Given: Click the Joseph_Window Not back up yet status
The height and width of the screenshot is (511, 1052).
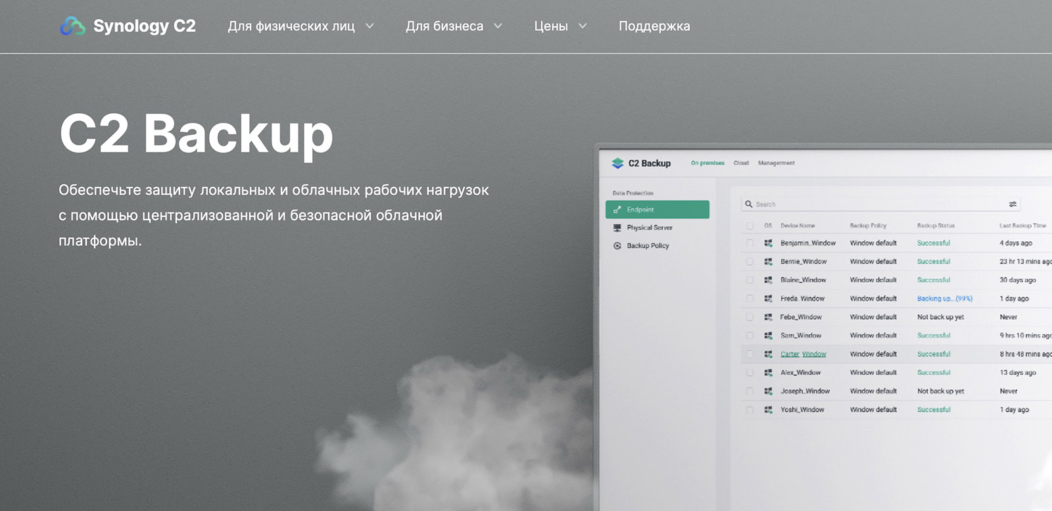Looking at the screenshot, I should 941,391.
